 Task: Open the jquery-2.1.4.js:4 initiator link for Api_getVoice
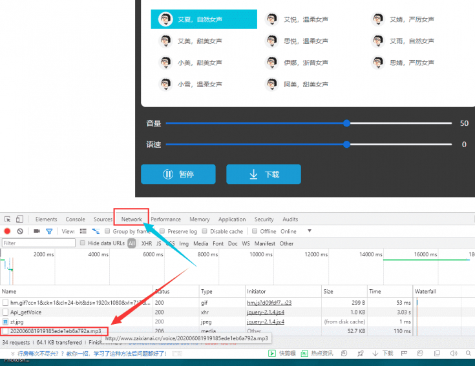tap(266, 312)
